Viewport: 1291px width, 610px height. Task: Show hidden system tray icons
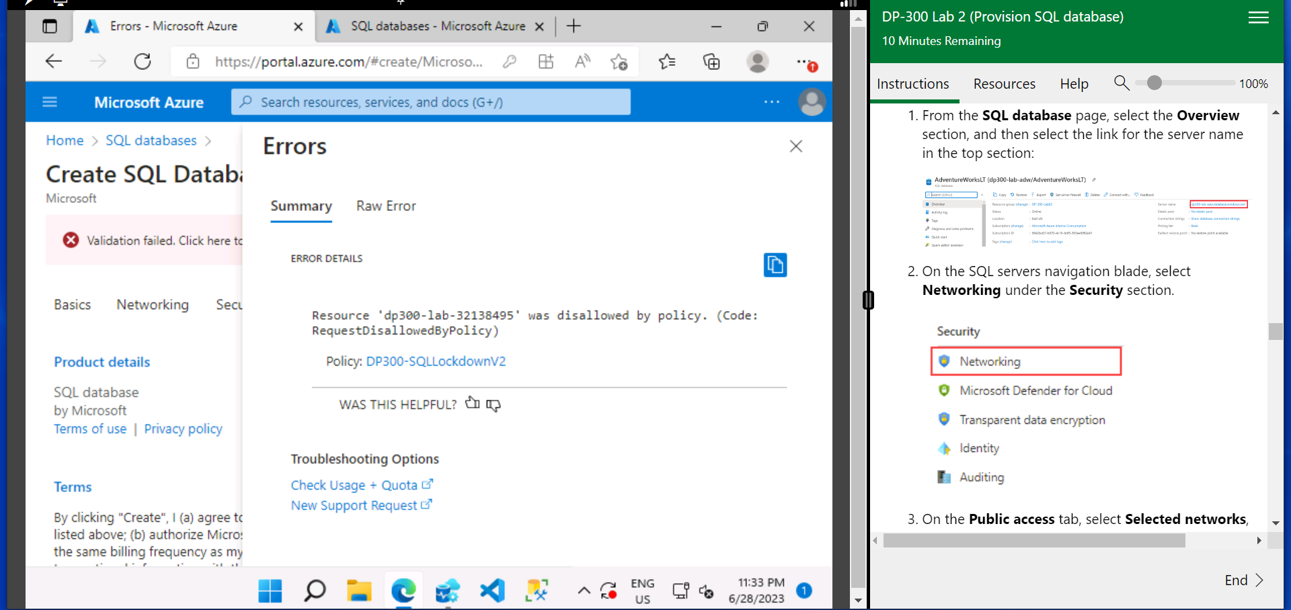click(584, 591)
